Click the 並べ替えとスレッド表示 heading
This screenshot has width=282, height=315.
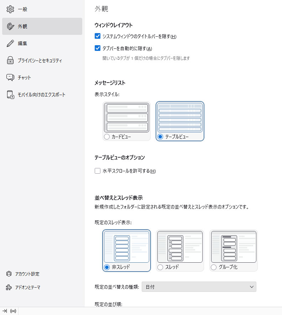pos(119,198)
